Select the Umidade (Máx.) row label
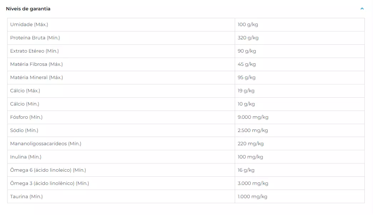 pyautogui.click(x=29, y=25)
